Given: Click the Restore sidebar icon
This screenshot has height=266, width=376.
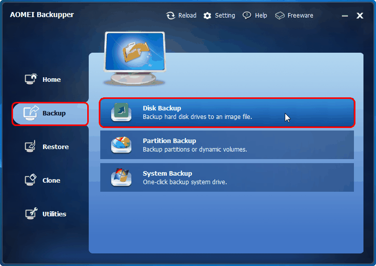Looking at the screenshot, I should (31, 146).
